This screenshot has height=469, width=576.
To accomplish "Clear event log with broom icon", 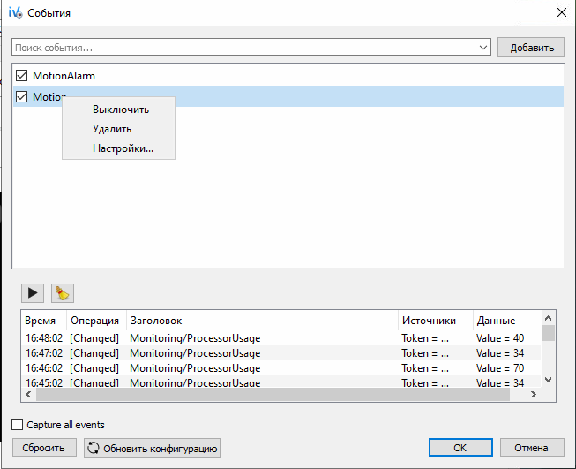I will (63, 293).
